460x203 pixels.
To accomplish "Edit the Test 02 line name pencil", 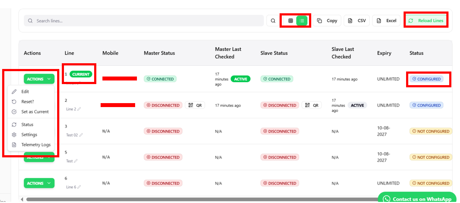I will [x=81, y=135].
